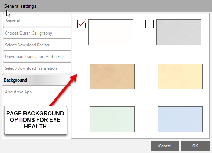Check the light blue background checkbox
The image size is (212, 153).
pyautogui.click(x=151, y=111)
